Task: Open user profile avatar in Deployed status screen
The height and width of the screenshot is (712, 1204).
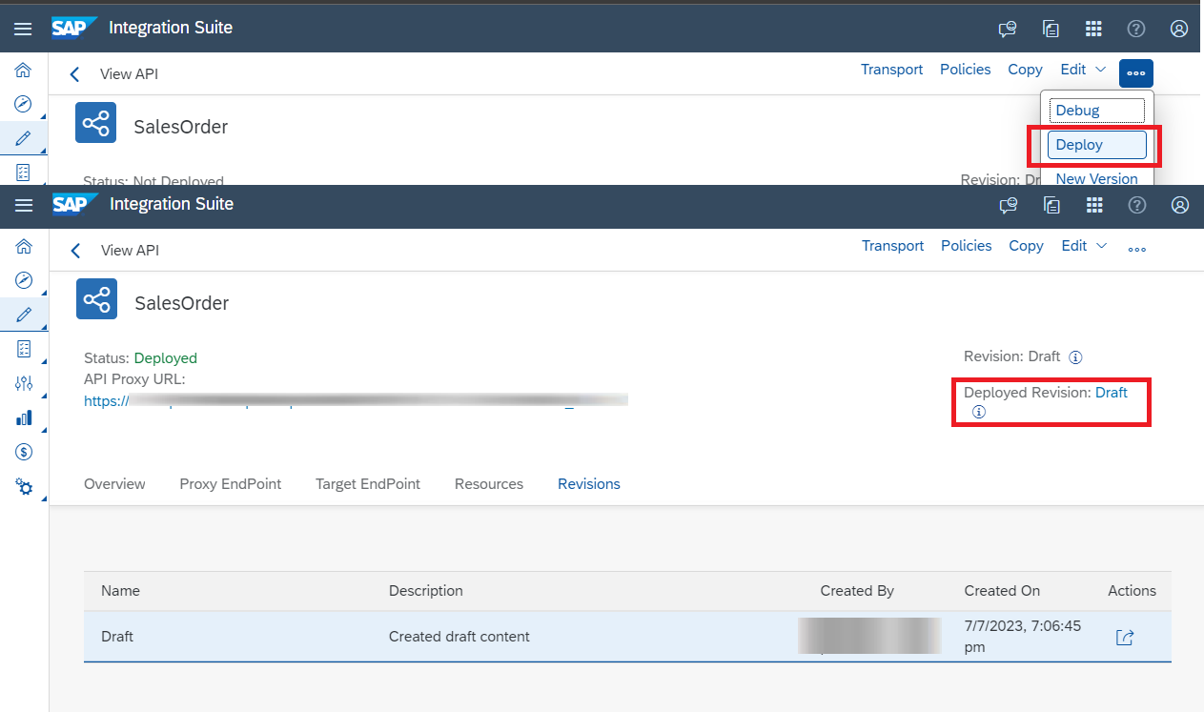Action: 1180,205
